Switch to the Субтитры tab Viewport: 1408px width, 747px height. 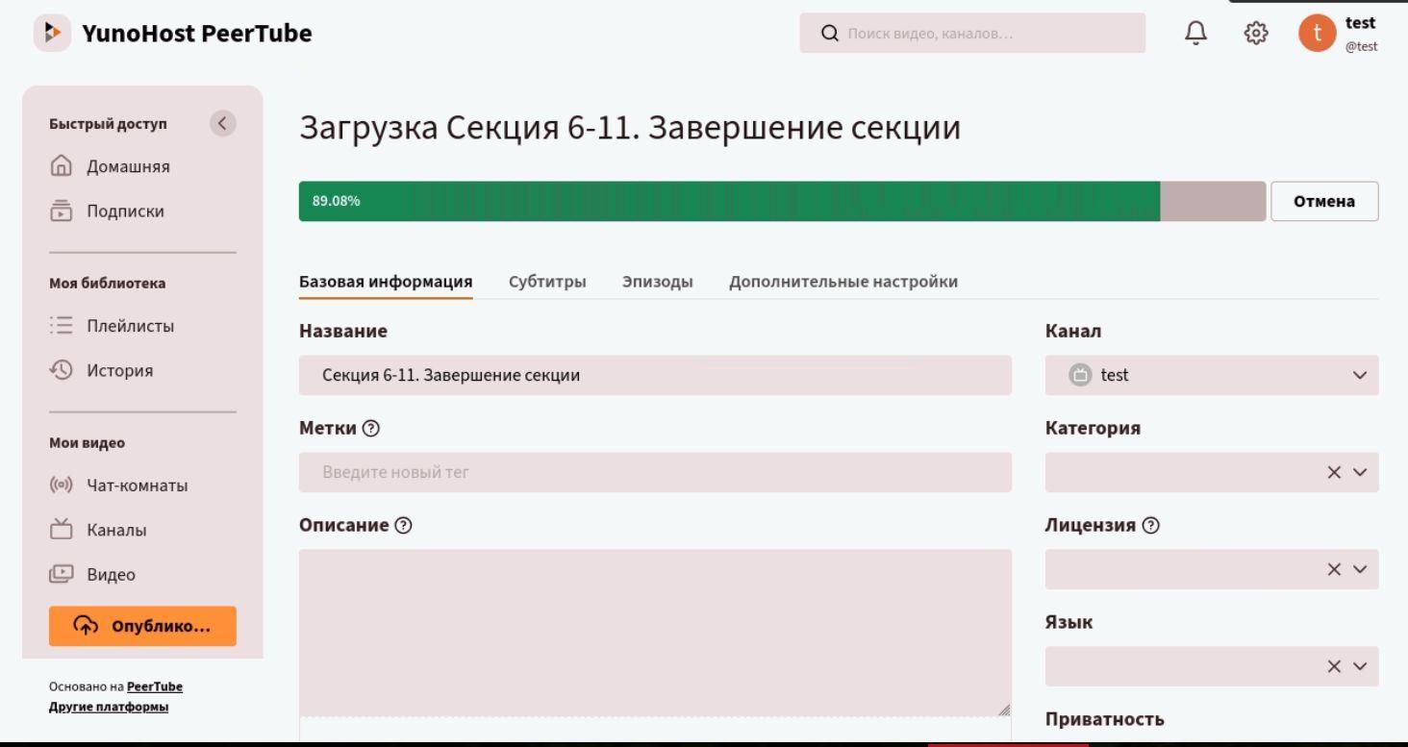pos(547,282)
